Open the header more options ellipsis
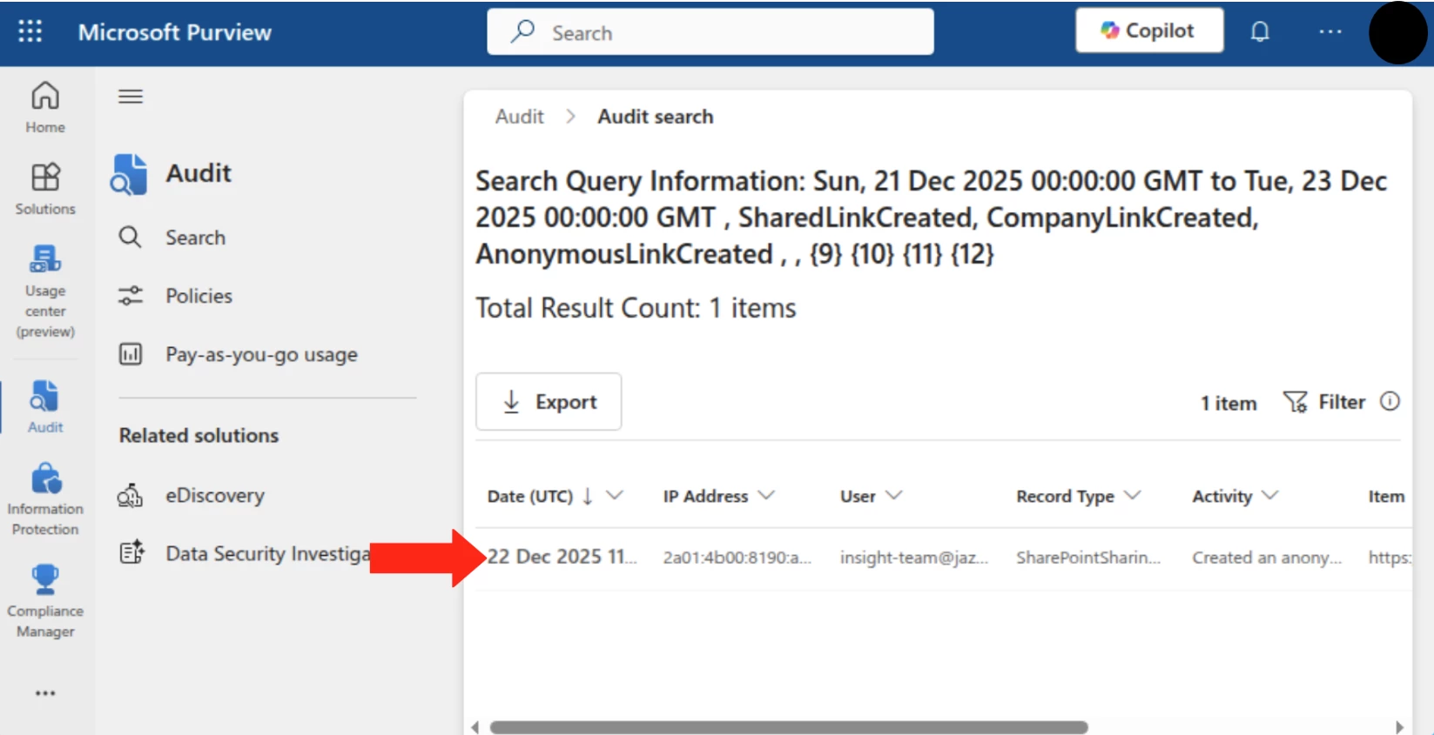This screenshot has width=1434, height=735. (x=1330, y=32)
